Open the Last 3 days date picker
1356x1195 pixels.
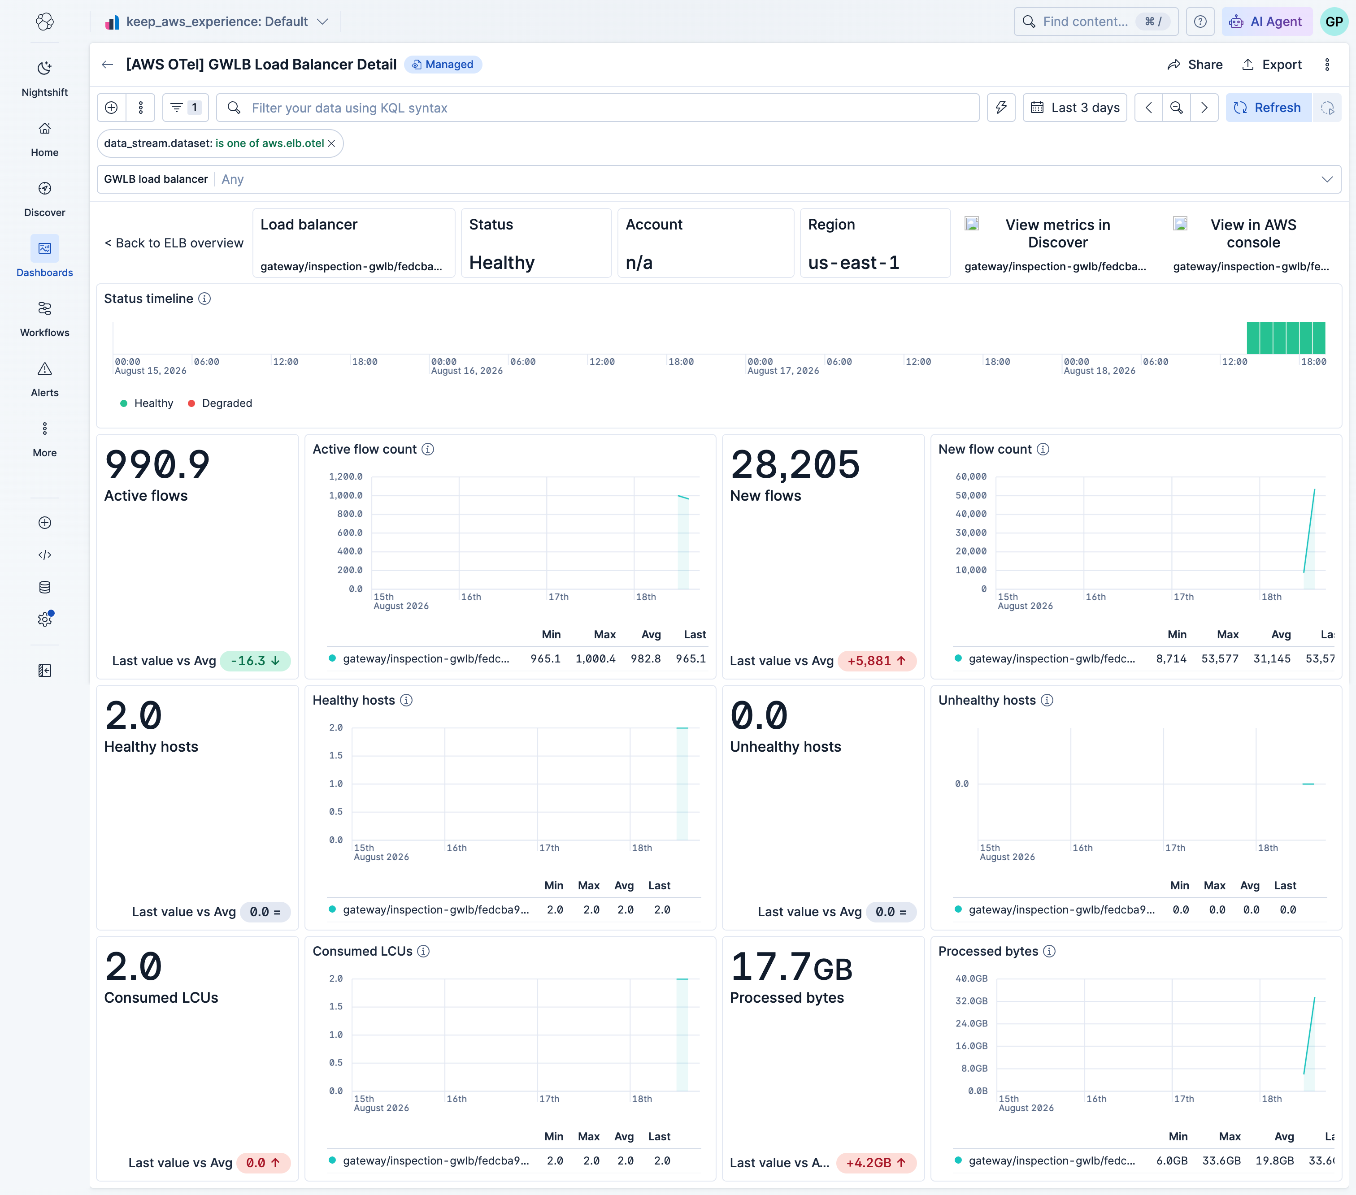pyautogui.click(x=1075, y=108)
